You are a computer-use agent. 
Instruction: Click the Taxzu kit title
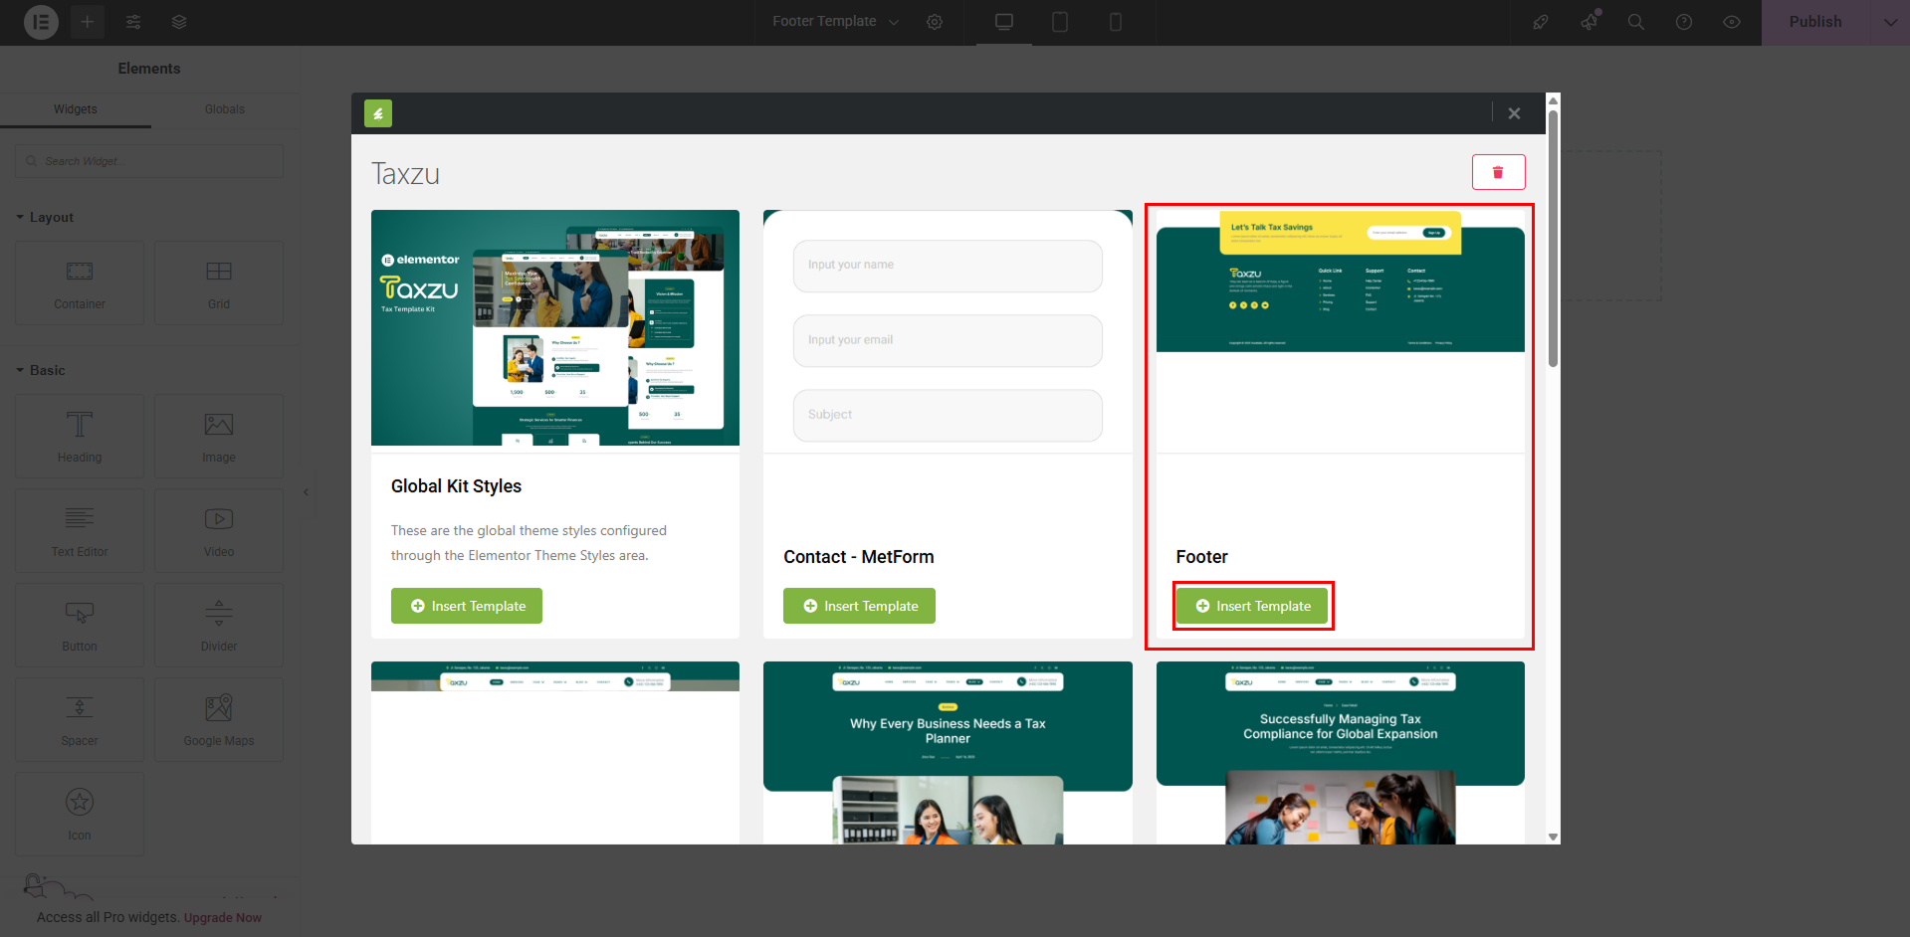tap(405, 174)
